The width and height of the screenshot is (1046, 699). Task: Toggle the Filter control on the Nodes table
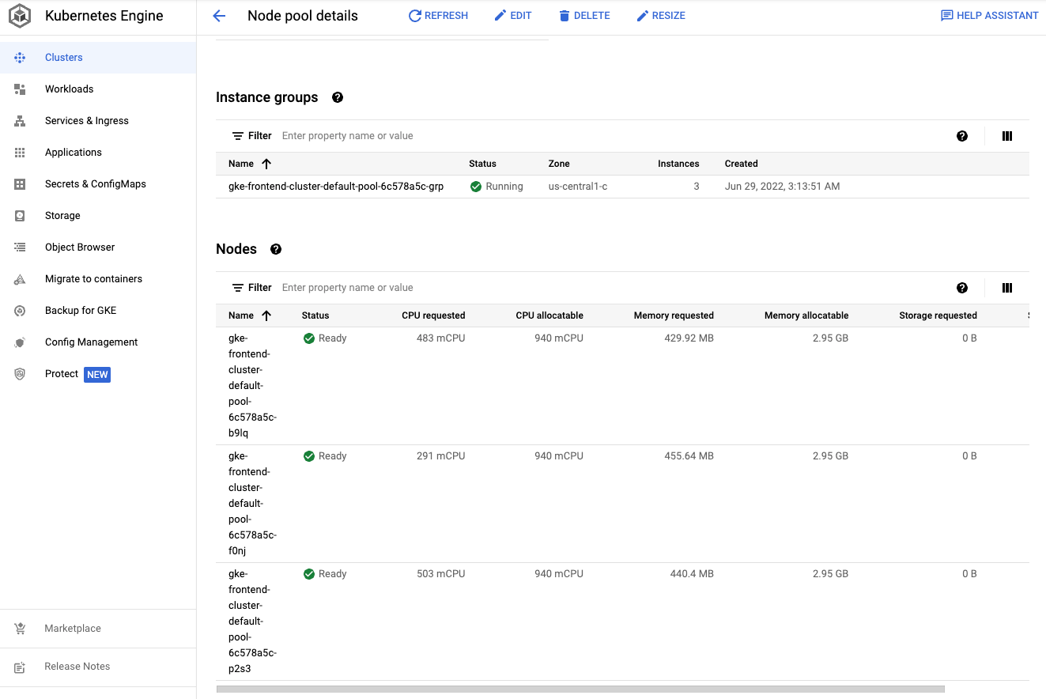click(x=251, y=287)
